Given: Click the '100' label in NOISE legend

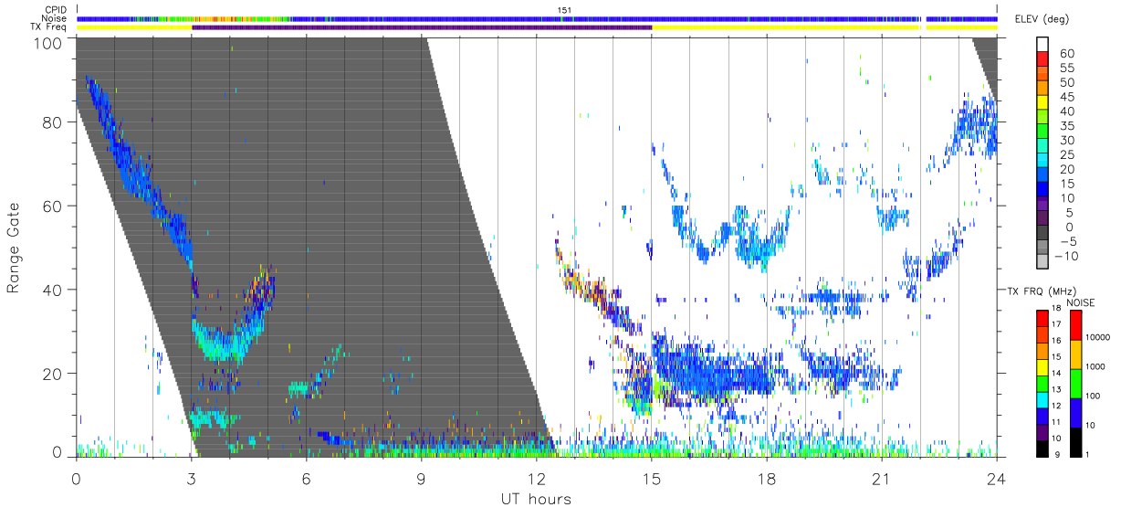Looking at the screenshot, I should 1095,396.
